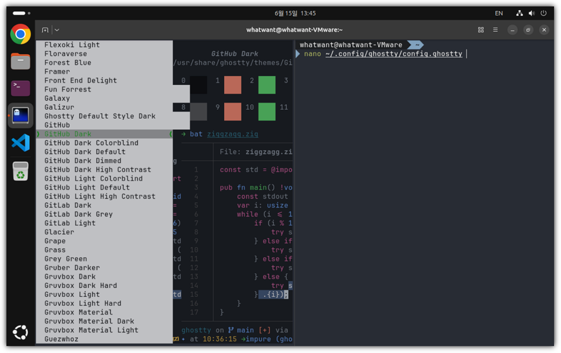Click the green color swatch numbered 2
Viewport: 561px width, 353px height.
(x=267, y=85)
